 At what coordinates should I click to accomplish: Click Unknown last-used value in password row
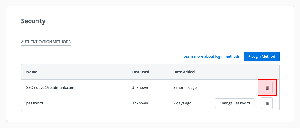[x=140, y=103]
